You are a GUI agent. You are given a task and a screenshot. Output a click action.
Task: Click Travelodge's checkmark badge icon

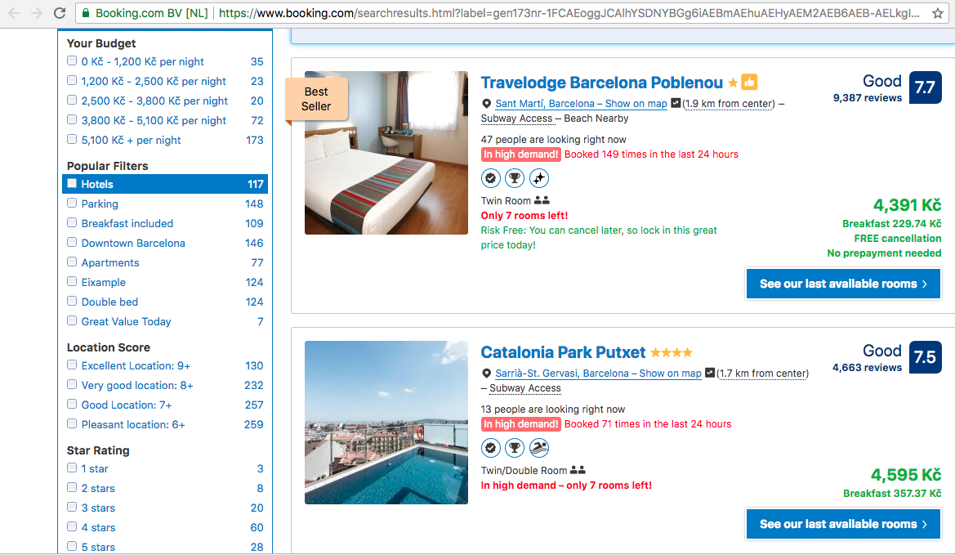[x=491, y=178]
